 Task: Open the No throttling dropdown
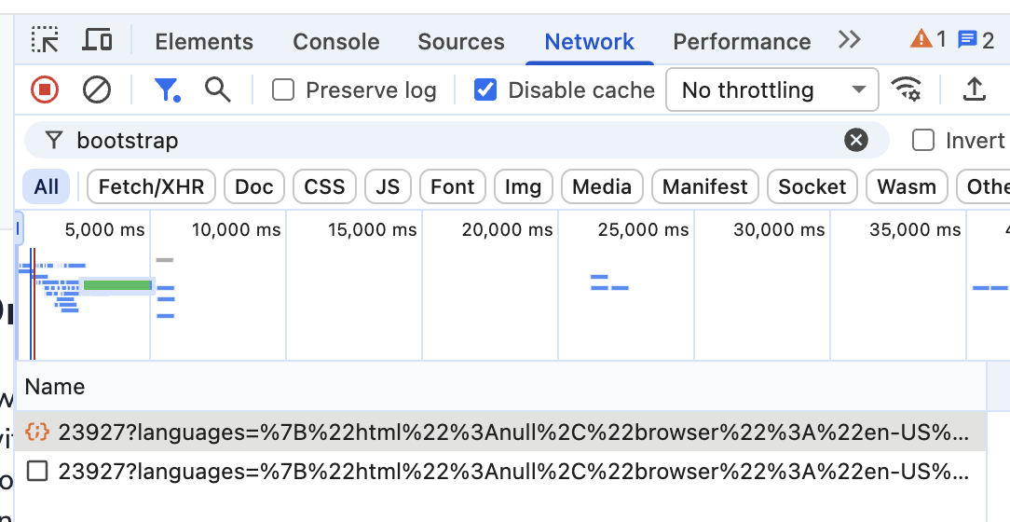[771, 89]
